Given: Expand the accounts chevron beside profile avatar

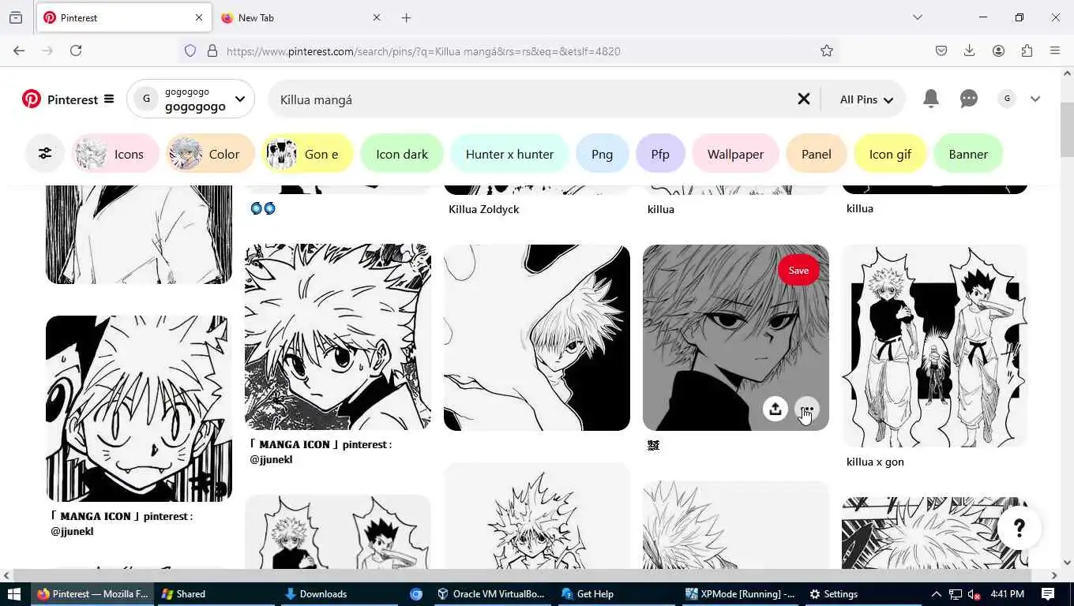Looking at the screenshot, I should click(x=1035, y=99).
